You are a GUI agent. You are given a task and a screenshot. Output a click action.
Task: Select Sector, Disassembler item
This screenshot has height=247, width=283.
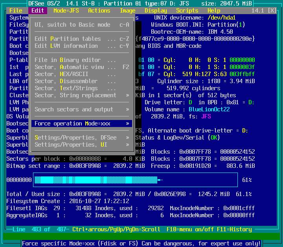coord(82,81)
